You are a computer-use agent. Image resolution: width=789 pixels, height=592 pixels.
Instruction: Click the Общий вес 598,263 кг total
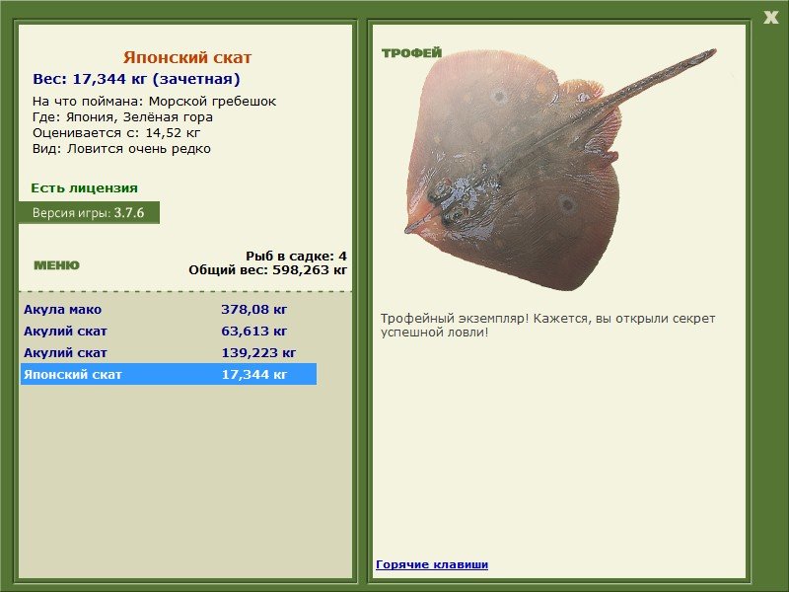click(267, 269)
